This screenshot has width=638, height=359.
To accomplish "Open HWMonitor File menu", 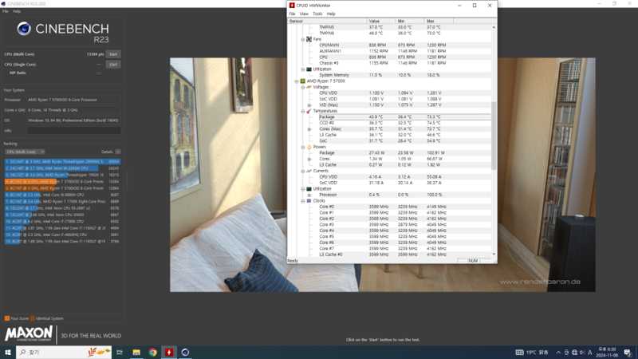I will tap(292, 14).
